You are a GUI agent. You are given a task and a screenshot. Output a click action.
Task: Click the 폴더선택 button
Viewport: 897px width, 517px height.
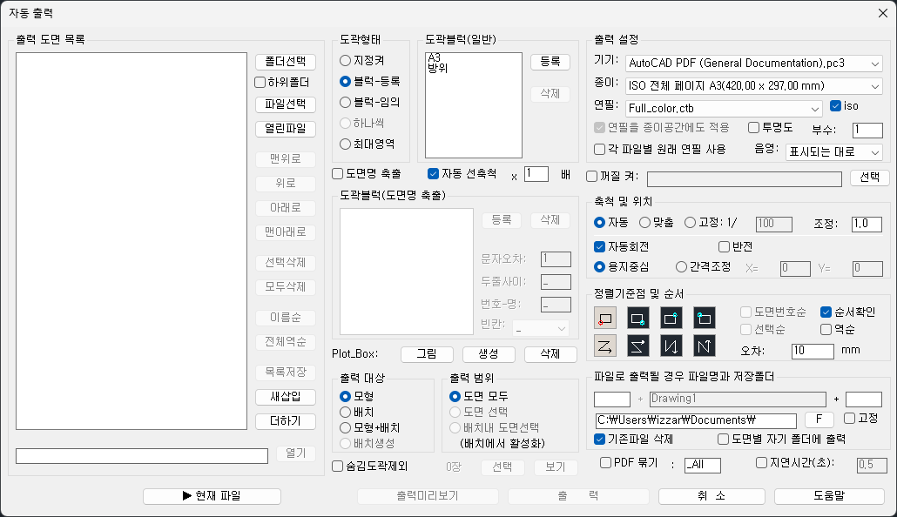[286, 62]
